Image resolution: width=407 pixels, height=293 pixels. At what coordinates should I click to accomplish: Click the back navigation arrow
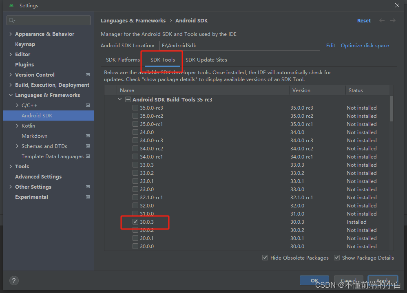point(382,20)
